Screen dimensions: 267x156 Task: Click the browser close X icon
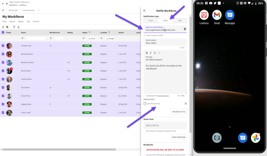point(3,4)
